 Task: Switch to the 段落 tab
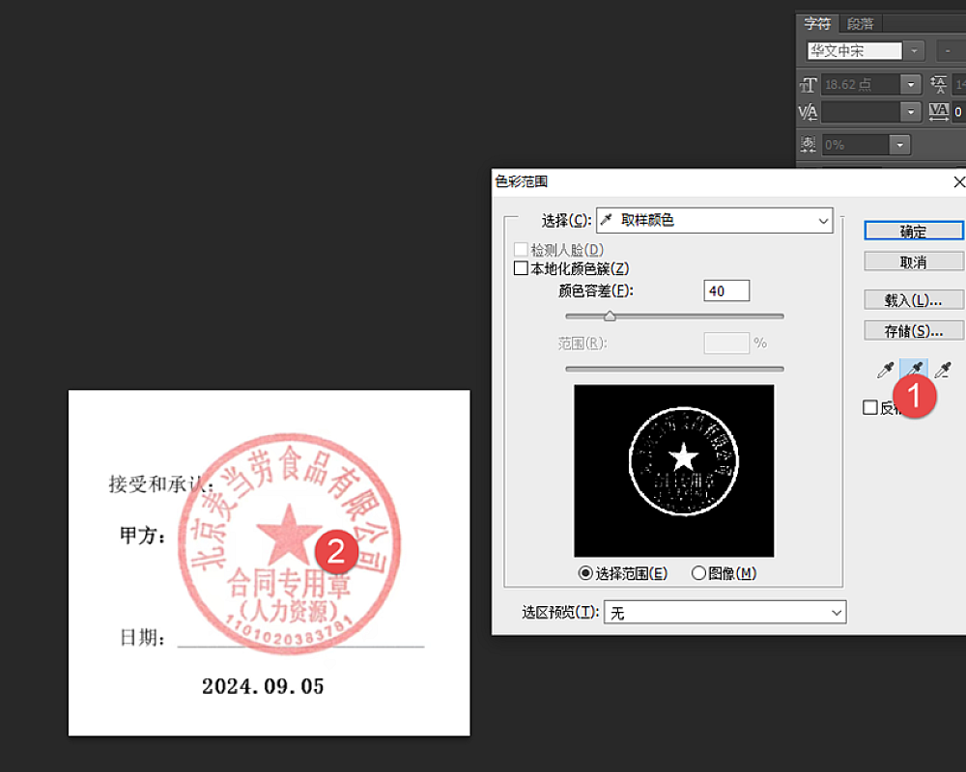[860, 24]
